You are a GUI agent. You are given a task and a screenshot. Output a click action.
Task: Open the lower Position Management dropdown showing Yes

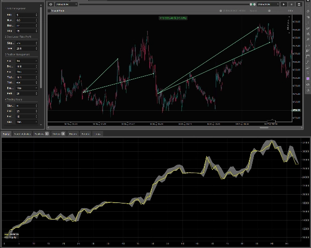point(26,88)
